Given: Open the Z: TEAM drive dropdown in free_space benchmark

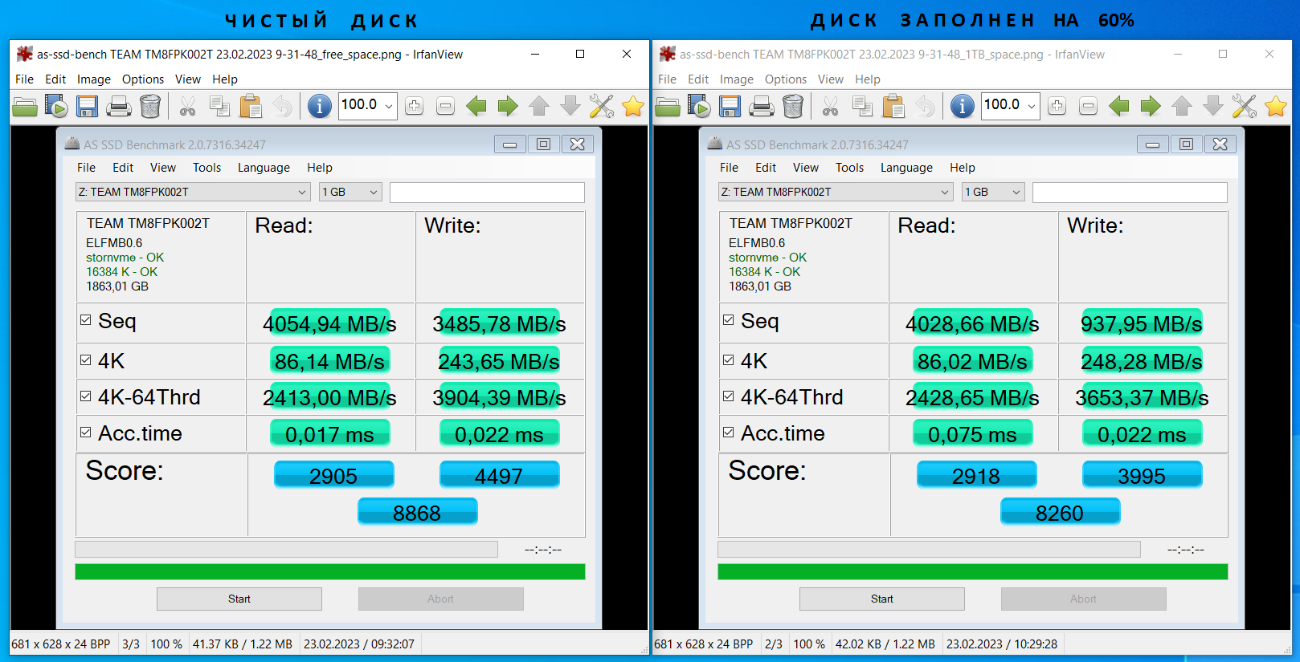Looking at the screenshot, I should coord(193,192).
